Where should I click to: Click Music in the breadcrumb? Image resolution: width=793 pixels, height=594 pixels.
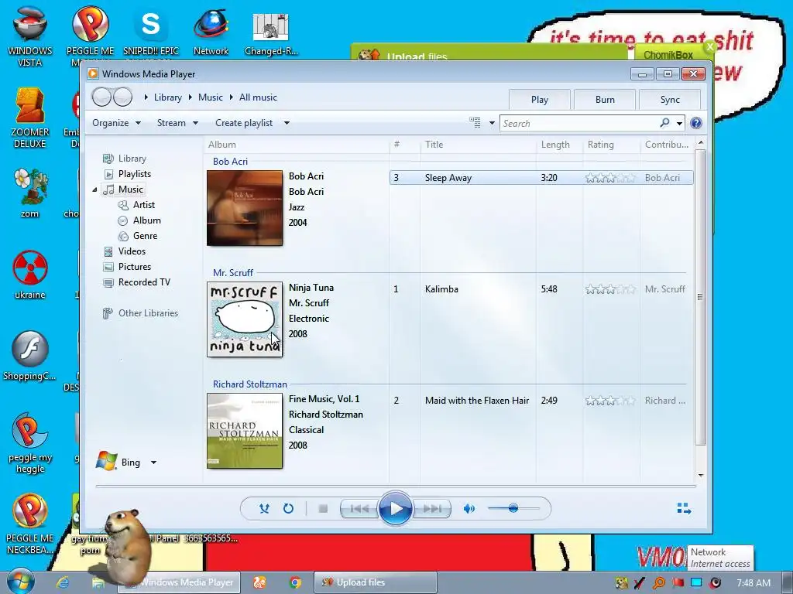point(211,97)
